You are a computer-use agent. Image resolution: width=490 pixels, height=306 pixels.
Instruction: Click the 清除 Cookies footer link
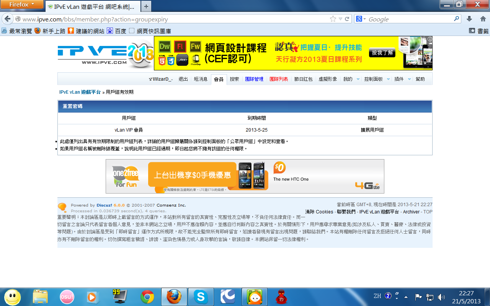pyautogui.click(x=319, y=212)
